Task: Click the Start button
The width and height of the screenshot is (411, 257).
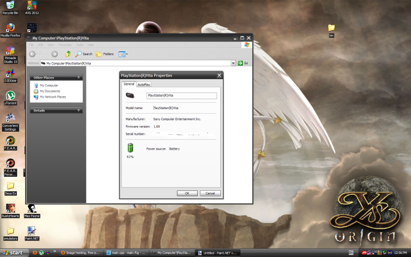Action: pyautogui.click(x=14, y=253)
